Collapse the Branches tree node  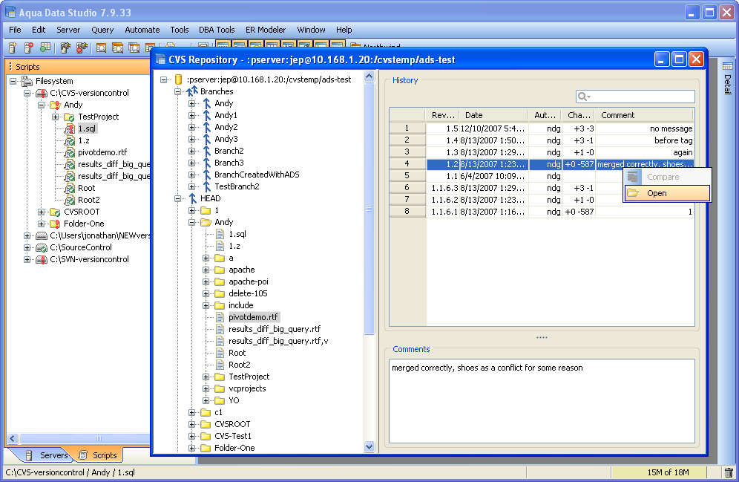(178, 91)
